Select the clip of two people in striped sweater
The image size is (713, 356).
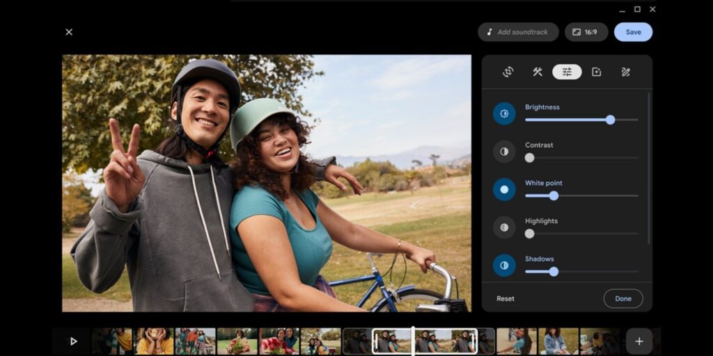[x=279, y=341]
